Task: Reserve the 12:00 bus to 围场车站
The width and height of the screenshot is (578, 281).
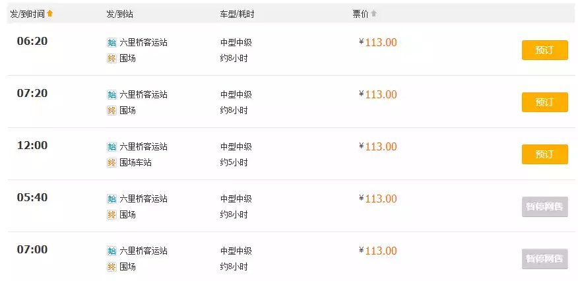Action: click(544, 154)
